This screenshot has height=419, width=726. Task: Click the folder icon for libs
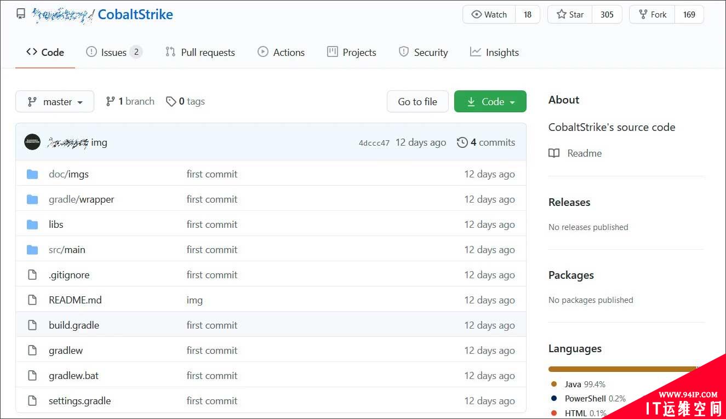(32, 225)
